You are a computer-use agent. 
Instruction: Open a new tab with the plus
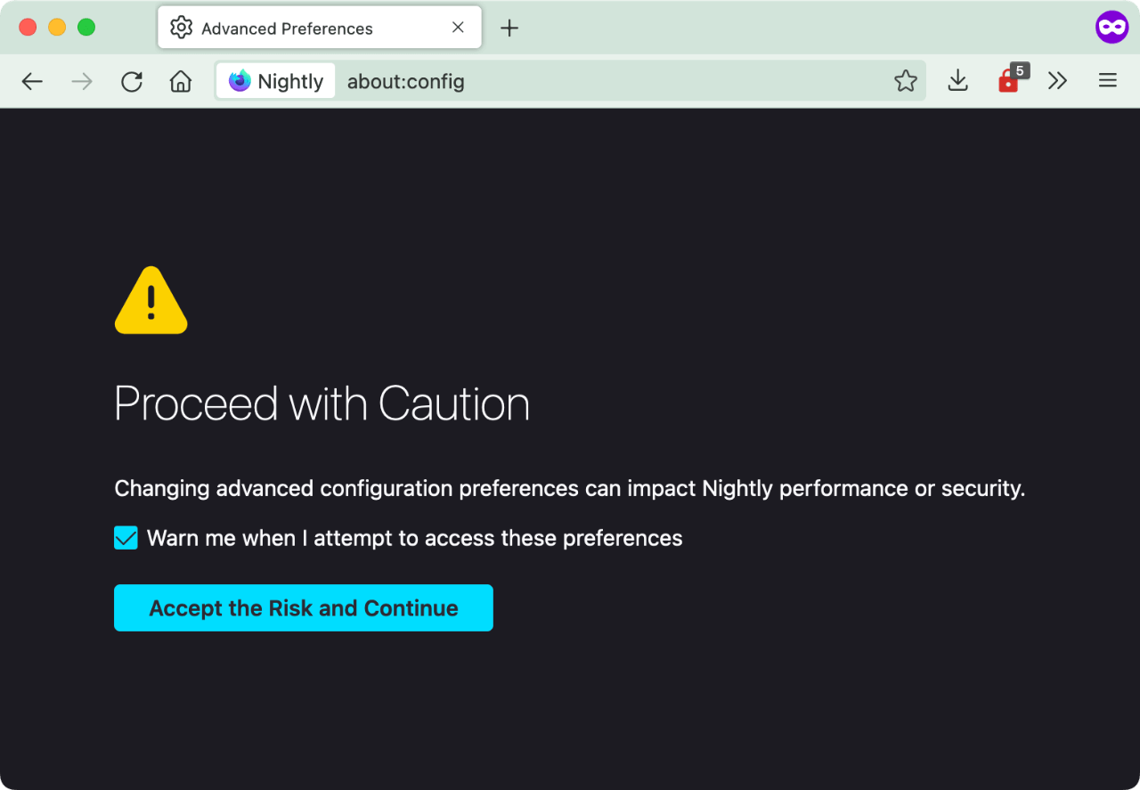coord(509,28)
